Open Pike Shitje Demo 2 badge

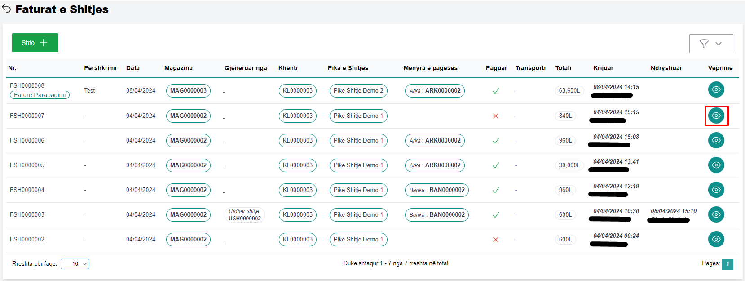pyautogui.click(x=358, y=91)
